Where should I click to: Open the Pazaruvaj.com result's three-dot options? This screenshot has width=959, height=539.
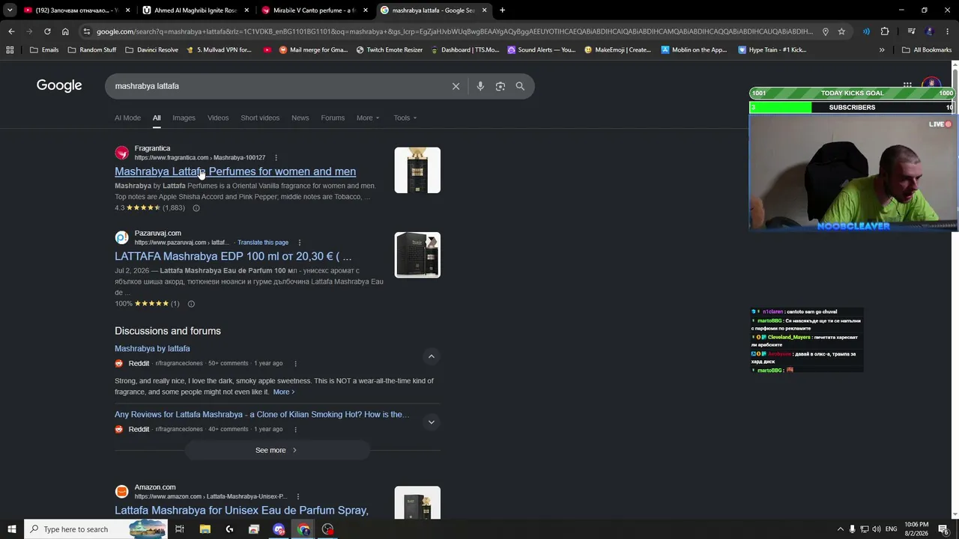(x=299, y=243)
